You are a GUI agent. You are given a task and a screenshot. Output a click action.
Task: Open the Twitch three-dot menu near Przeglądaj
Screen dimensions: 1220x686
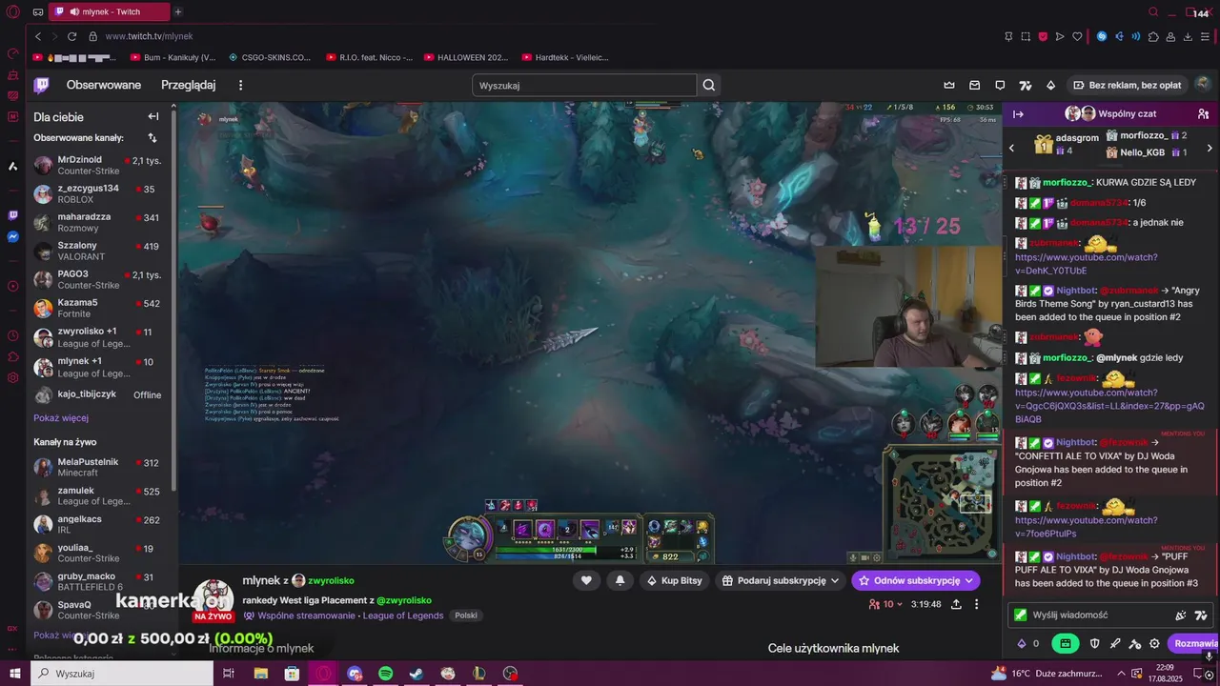(240, 85)
